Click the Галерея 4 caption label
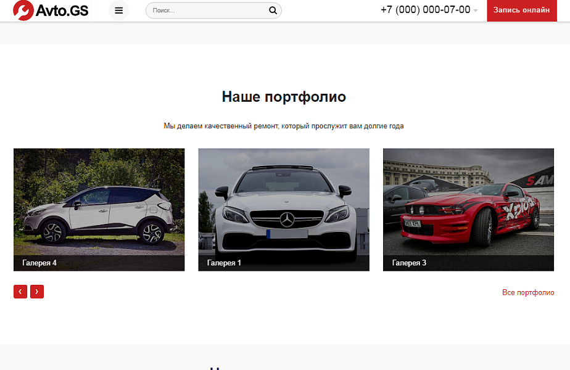The height and width of the screenshot is (370, 570). coord(39,261)
